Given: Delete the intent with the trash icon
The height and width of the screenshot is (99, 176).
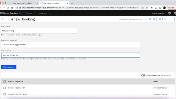Looking at the screenshot, I should [x=150, y=19].
